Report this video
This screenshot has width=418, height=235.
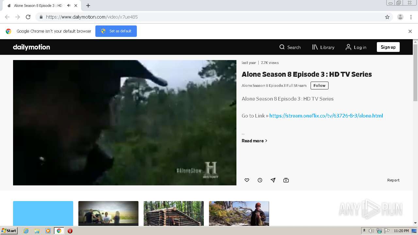coord(393,180)
